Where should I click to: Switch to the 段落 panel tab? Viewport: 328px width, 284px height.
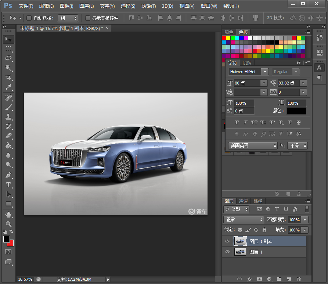click(x=247, y=62)
